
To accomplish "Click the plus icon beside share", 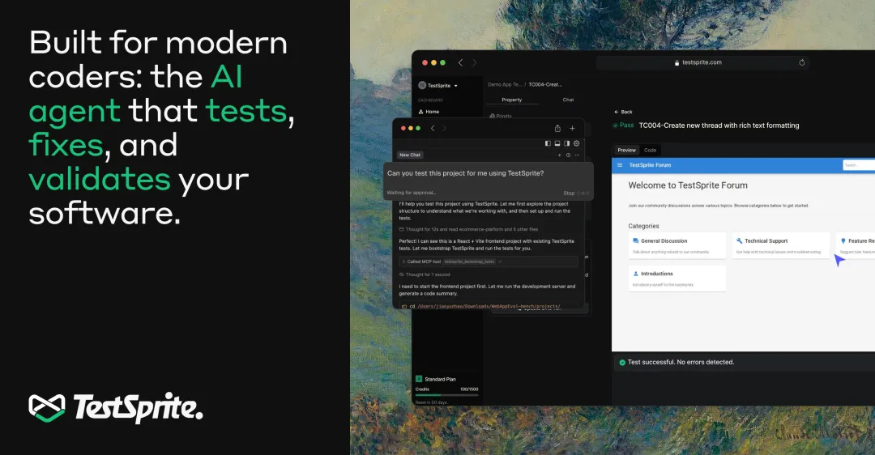I will (x=573, y=128).
